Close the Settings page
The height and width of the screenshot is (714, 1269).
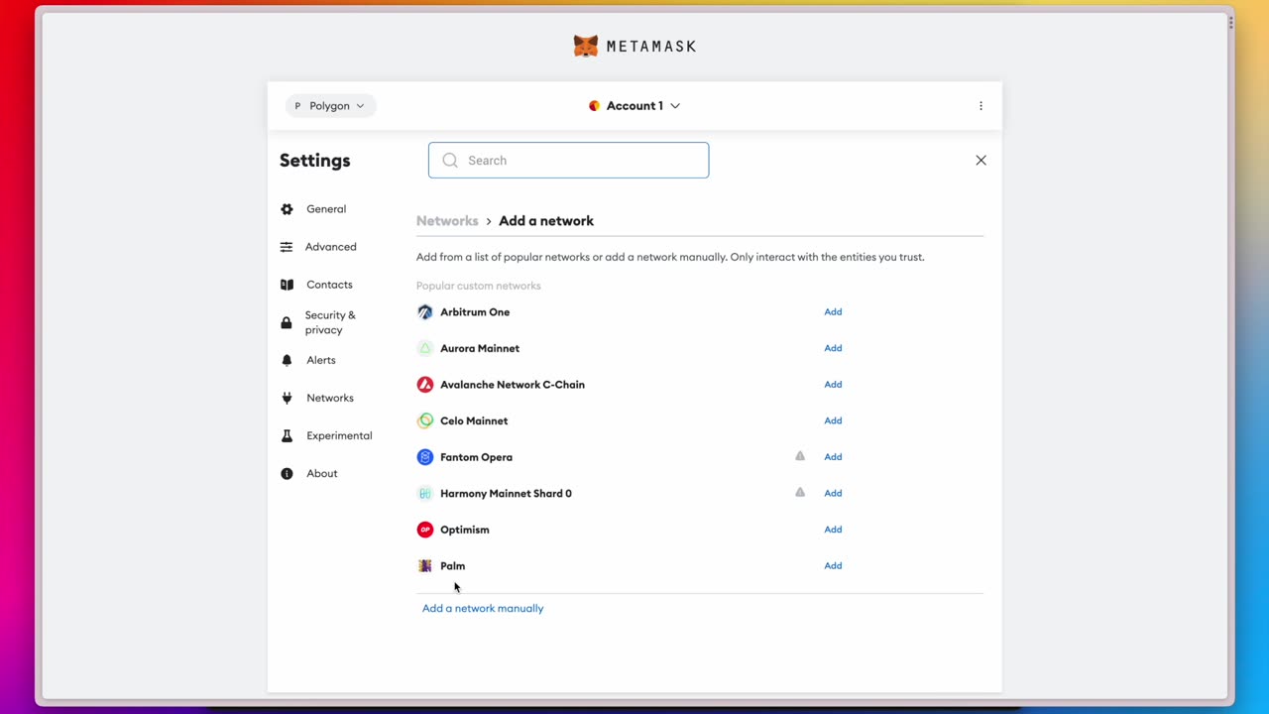[x=981, y=161]
